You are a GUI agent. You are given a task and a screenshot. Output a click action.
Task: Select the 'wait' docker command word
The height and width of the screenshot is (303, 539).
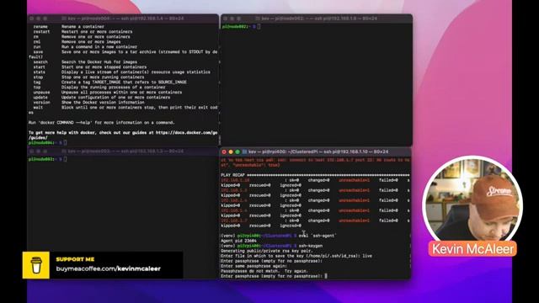[x=38, y=107]
